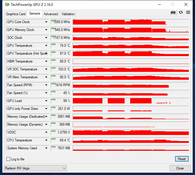Screen dimensions: 195x175
Task: Click the 74.0 °C GPU temperature value
Action: [x=61, y=46]
